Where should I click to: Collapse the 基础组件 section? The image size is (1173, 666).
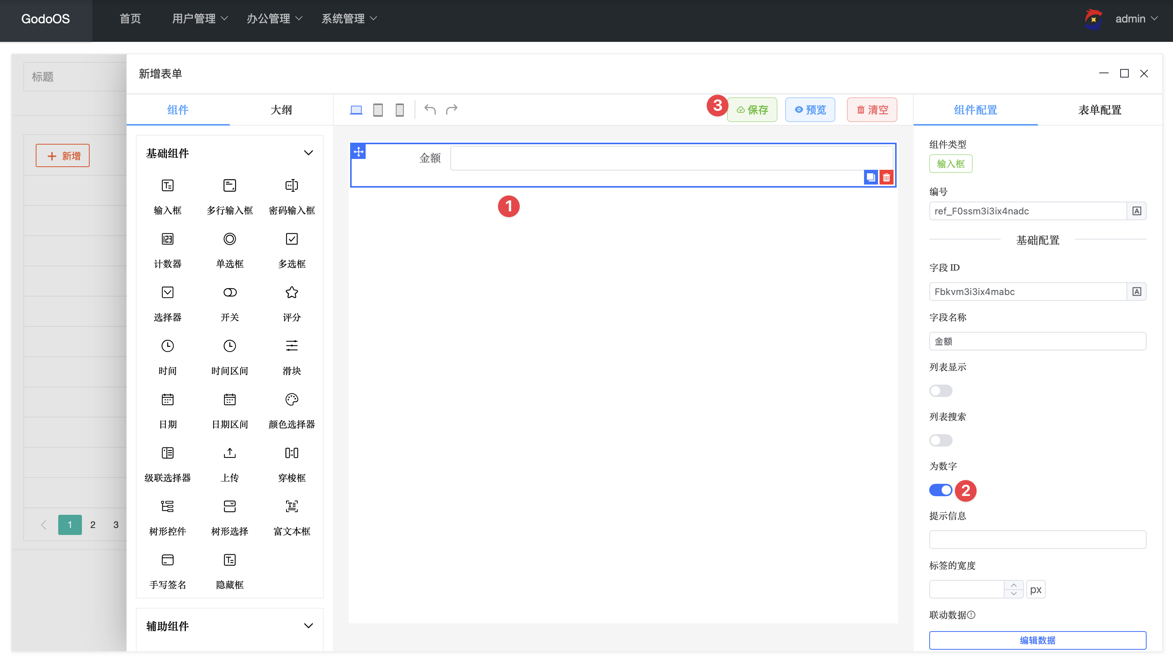click(x=309, y=153)
